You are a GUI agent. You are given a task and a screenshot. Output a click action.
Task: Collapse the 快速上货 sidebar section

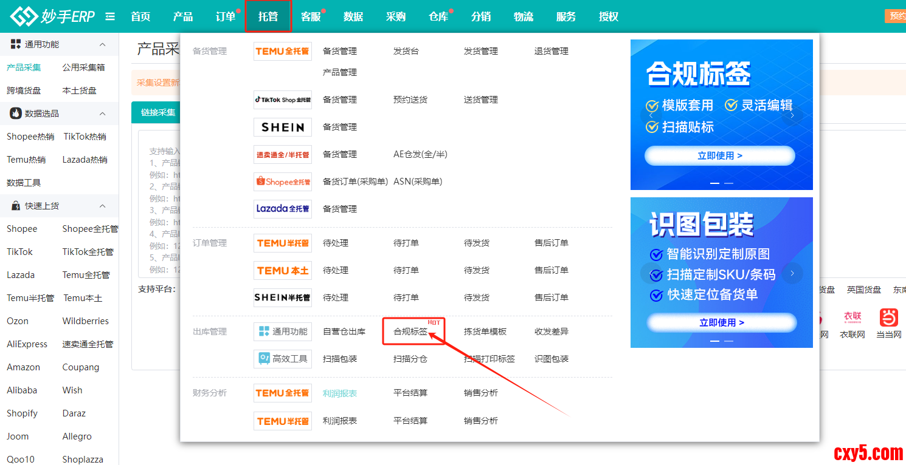coord(102,206)
